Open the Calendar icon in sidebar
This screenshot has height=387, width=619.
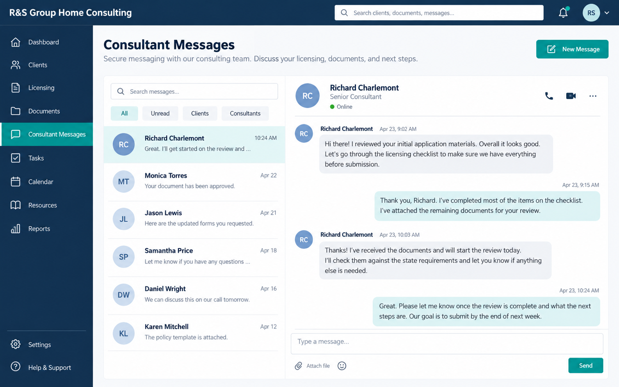pyautogui.click(x=16, y=182)
